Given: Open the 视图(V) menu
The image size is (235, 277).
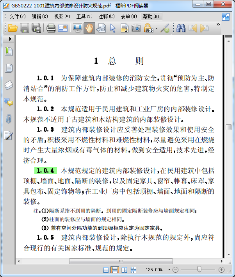Looking at the screenshot, I should point(62,17).
